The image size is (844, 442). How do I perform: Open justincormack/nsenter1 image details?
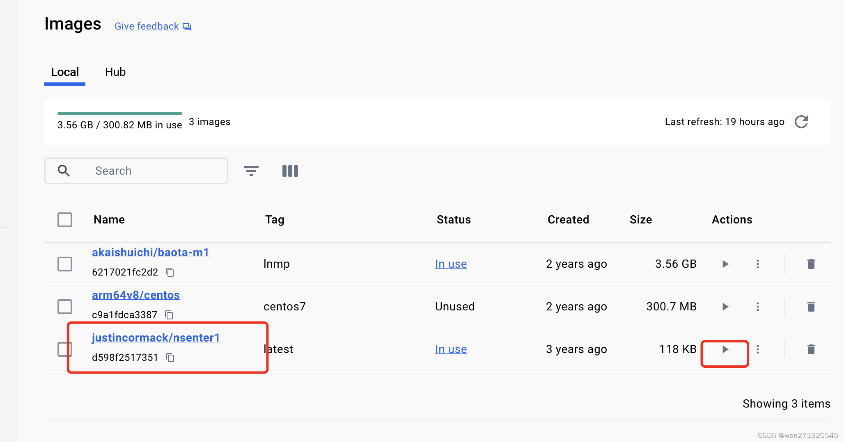pos(156,338)
